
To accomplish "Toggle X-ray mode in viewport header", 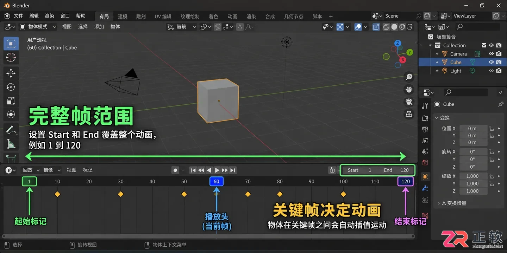I will (376, 27).
